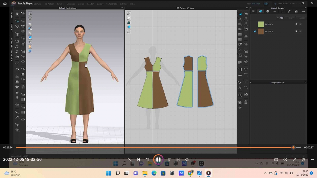Click the video seek bar handle
Screen dimensions: 317x178
point(293,147)
